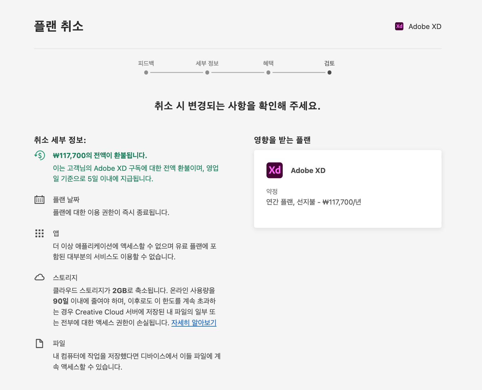Click the 스토리지 label

pyautogui.click(x=65, y=278)
